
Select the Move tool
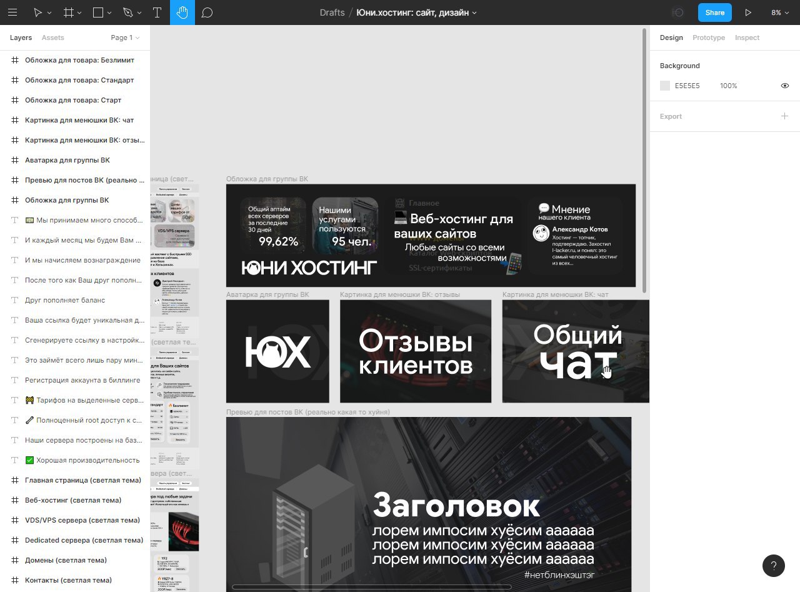[x=37, y=13]
